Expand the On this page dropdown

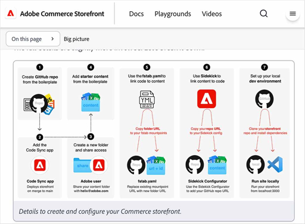(x=33, y=39)
